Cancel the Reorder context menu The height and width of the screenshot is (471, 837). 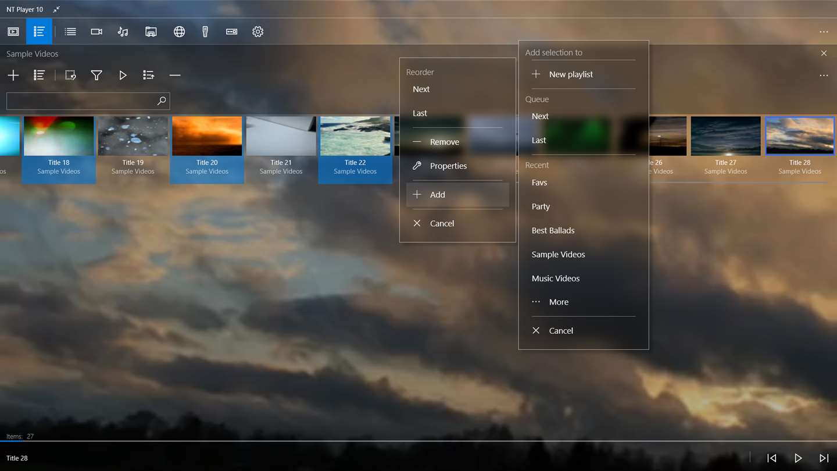[x=457, y=223]
